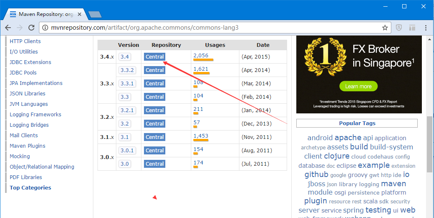Open version 3.2
The height and width of the screenshot is (218, 434).
click(x=125, y=124)
